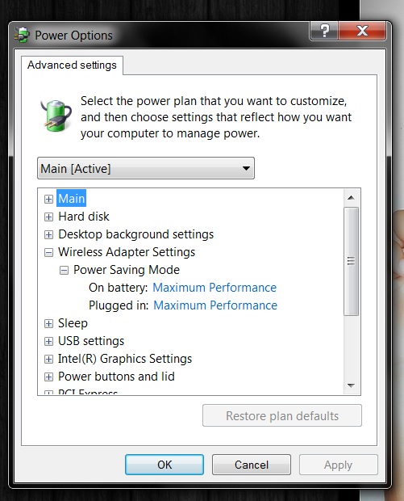Expand the Sleep node
The height and width of the screenshot is (501, 404).
pos(48,324)
